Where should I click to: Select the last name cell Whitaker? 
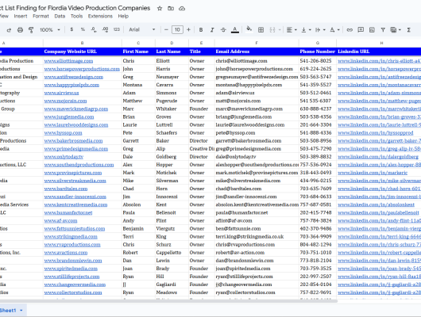click(x=172, y=109)
